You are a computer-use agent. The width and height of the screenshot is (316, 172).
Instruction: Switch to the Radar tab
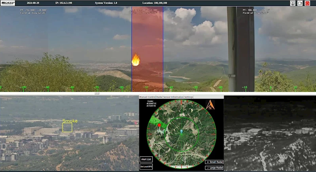160,97
